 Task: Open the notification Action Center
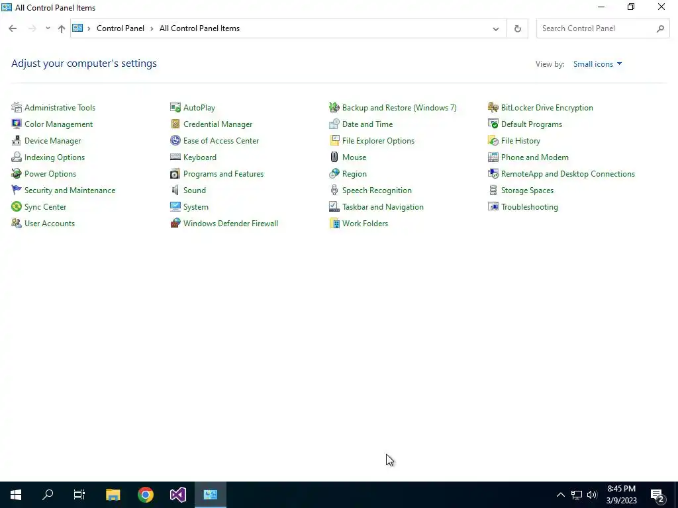(657, 495)
